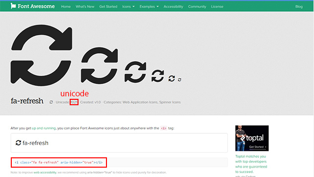Follow the 'up and running' link
This screenshot has height=177, width=314.
(x=44, y=128)
